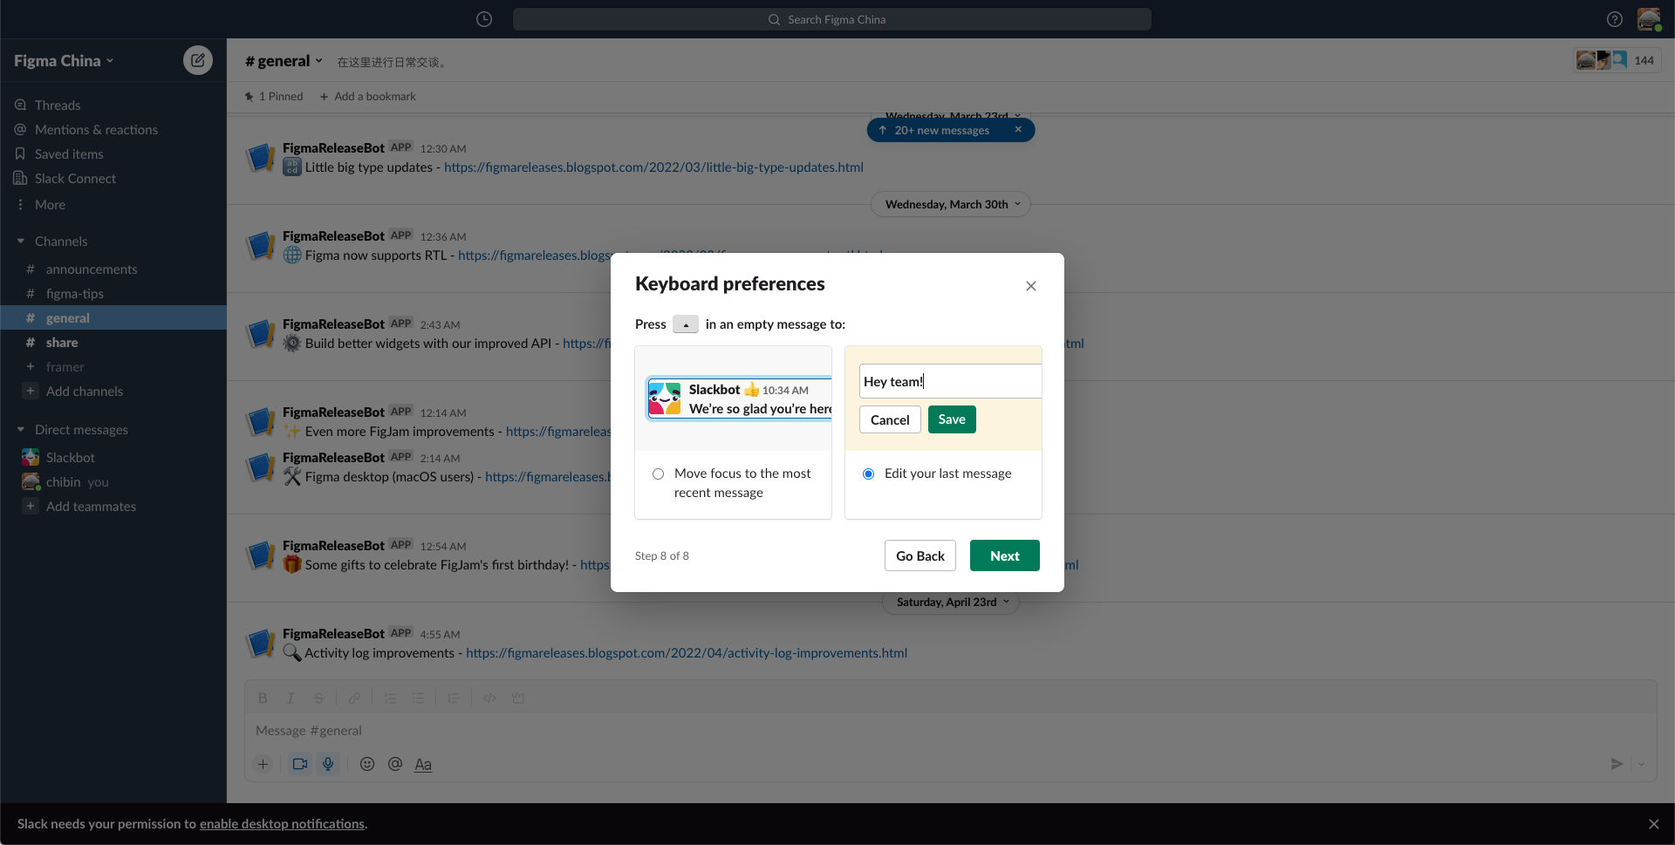The image size is (1675, 845).
Task: Dismiss the 20+ new messages banner
Action: click(x=1018, y=130)
